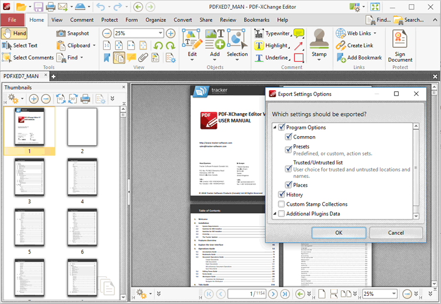Screen dimensions: 441x304
Task: Check the Additional Plugins Data checkbox
Action: click(x=282, y=213)
